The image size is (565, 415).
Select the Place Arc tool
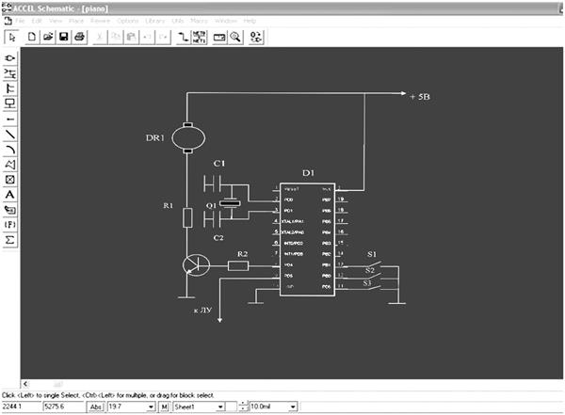point(10,150)
